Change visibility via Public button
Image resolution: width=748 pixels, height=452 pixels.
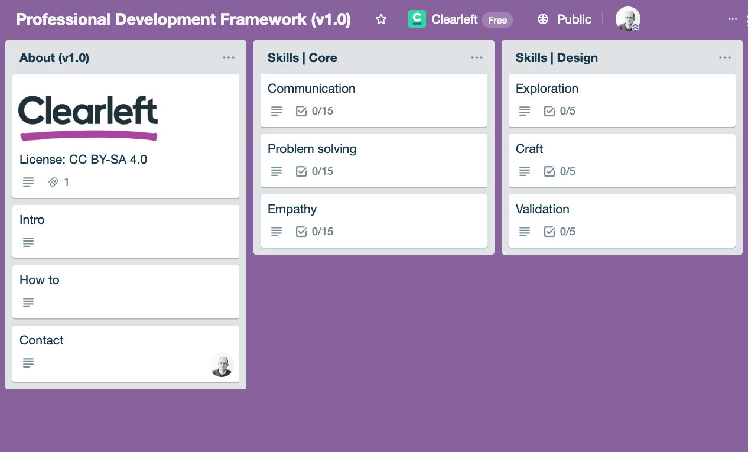pos(564,19)
